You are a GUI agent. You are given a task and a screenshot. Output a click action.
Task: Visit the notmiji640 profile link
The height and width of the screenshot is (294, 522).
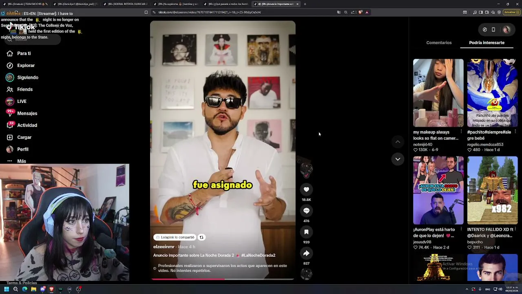[422, 145]
